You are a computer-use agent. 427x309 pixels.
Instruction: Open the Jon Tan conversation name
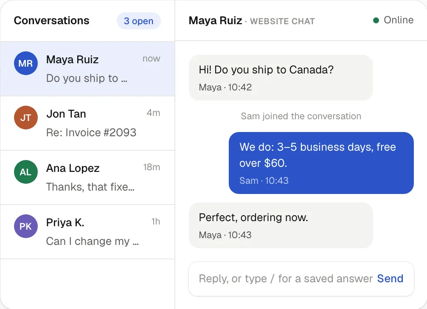[66, 114]
